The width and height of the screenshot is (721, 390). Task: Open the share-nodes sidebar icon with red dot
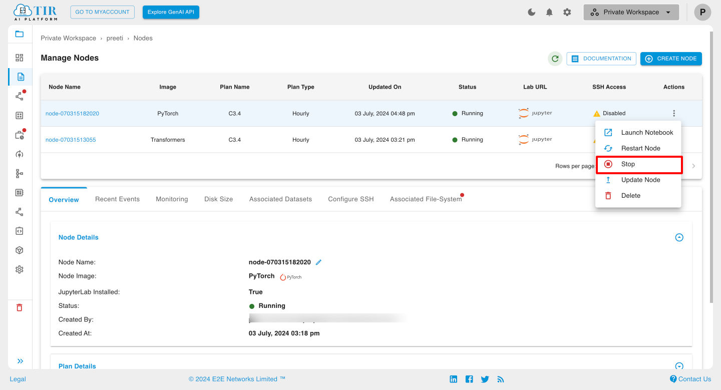click(x=20, y=96)
